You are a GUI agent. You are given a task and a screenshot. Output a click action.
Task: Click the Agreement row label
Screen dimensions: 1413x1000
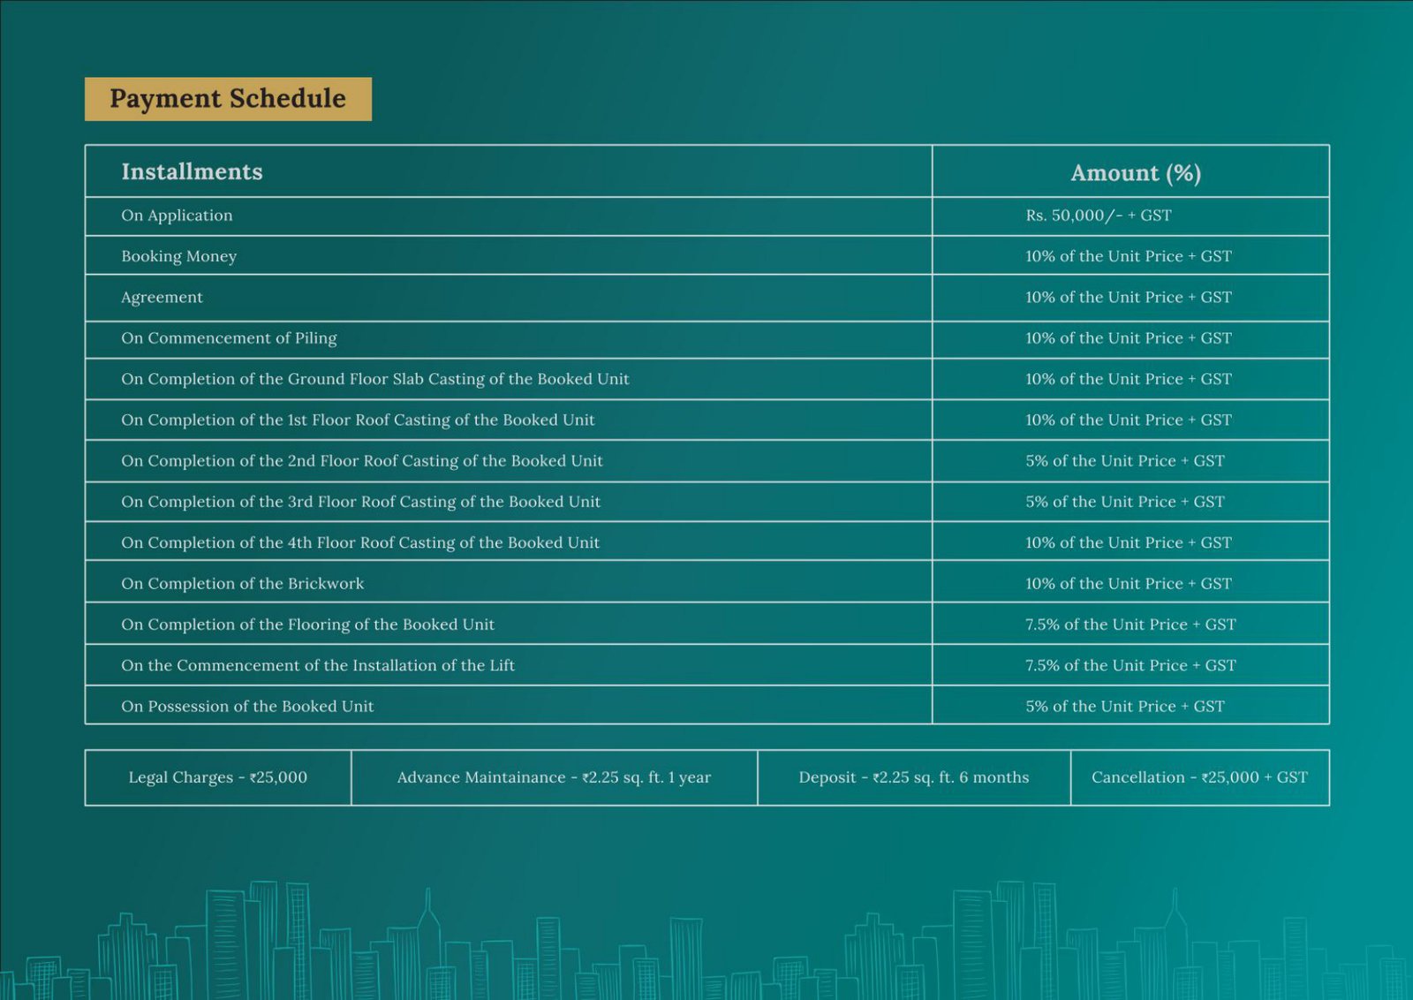(x=162, y=298)
